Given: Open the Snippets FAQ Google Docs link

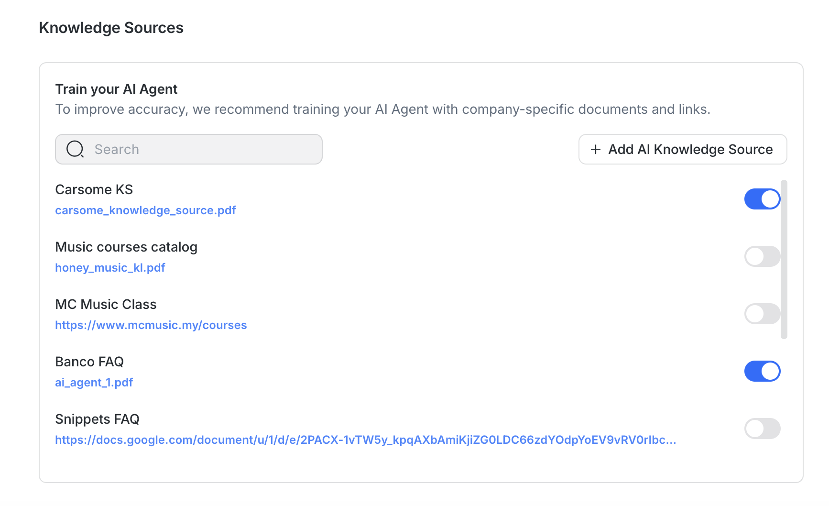Looking at the screenshot, I should (365, 440).
